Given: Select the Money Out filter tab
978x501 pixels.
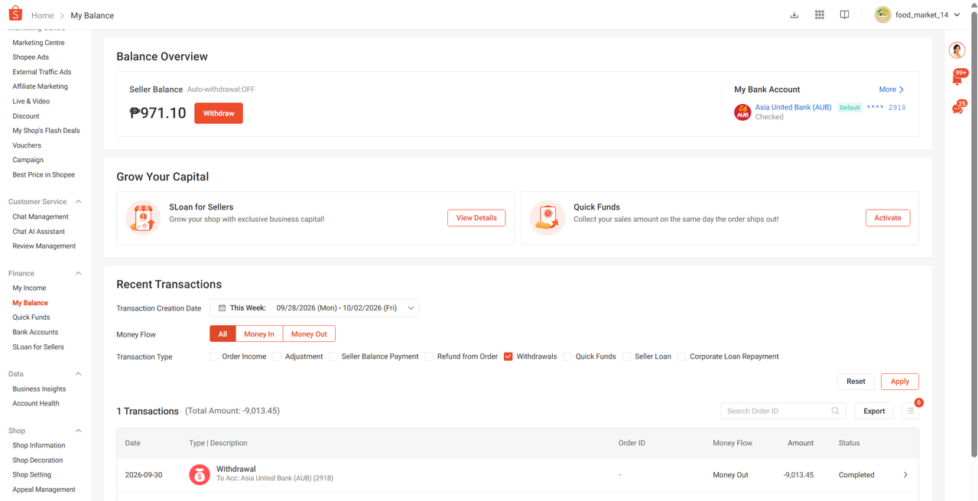Looking at the screenshot, I should click(309, 334).
